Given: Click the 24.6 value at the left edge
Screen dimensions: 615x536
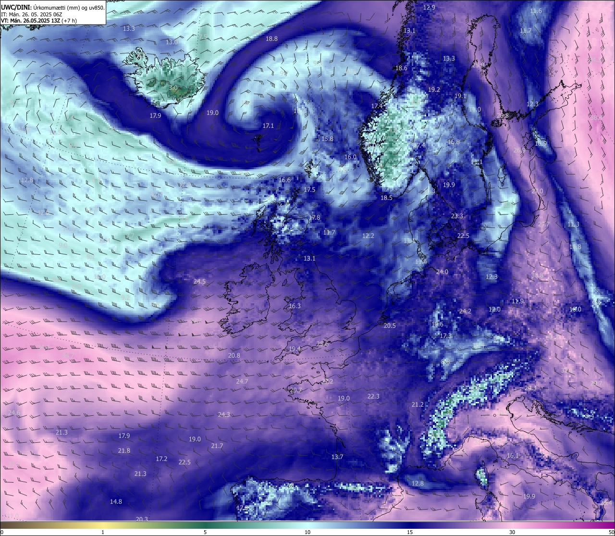Looking at the screenshot, I should 14,413.
